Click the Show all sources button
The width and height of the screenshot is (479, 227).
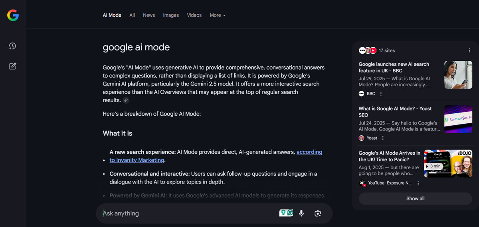pos(415,198)
